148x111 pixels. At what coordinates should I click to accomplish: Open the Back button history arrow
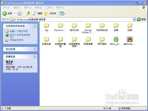click(14, 13)
